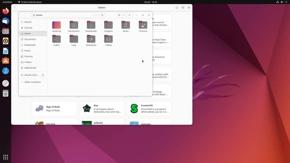Image resolution: width=290 pixels, height=163 pixels.
Task: Open Other Locations in sidebar
Action: click(x=33, y=82)
